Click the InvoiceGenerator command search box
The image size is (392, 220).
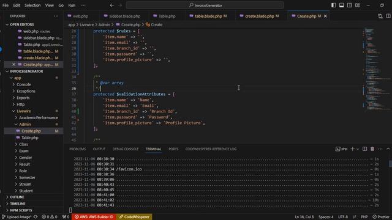[205, 5]
